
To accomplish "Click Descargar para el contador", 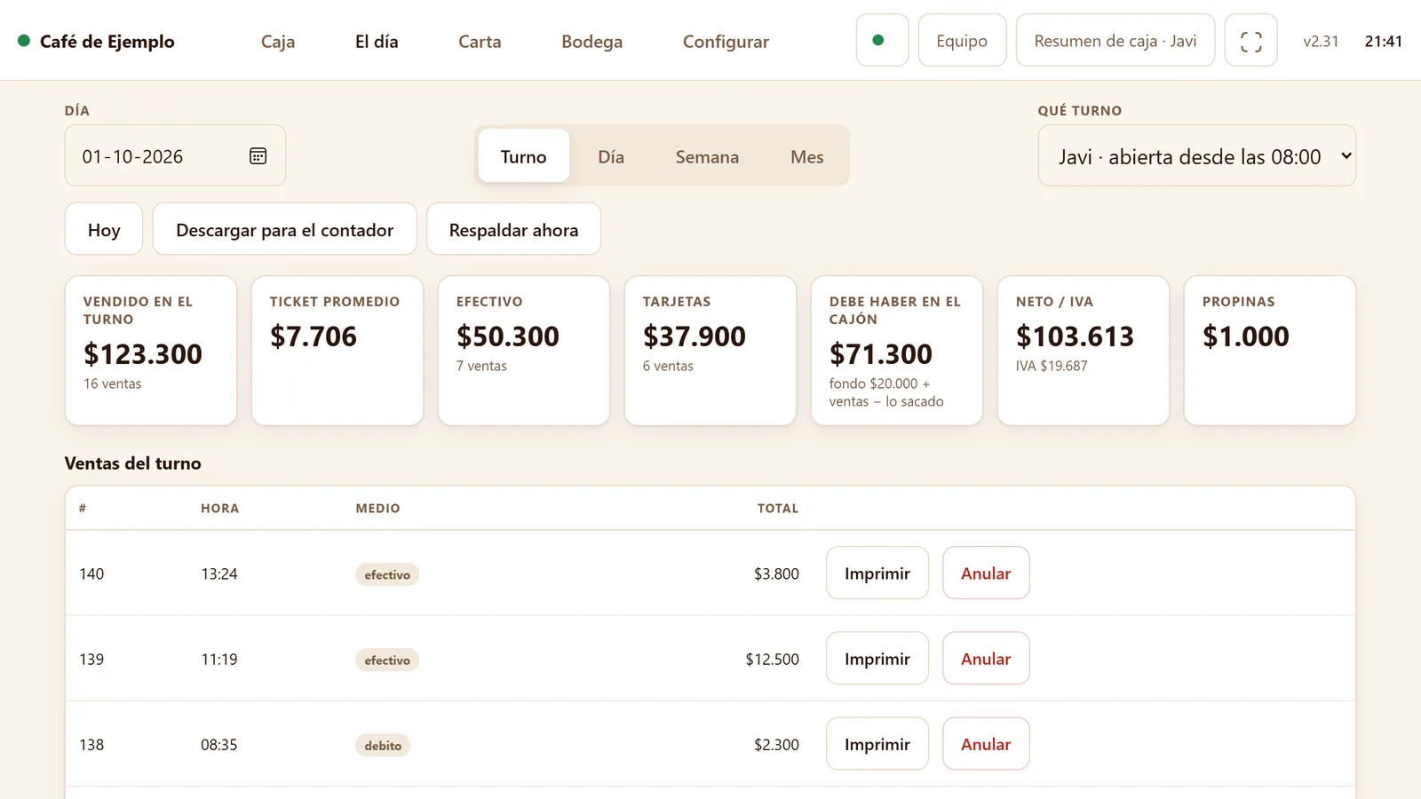I will pyautogui.click(x=284, y=230).
